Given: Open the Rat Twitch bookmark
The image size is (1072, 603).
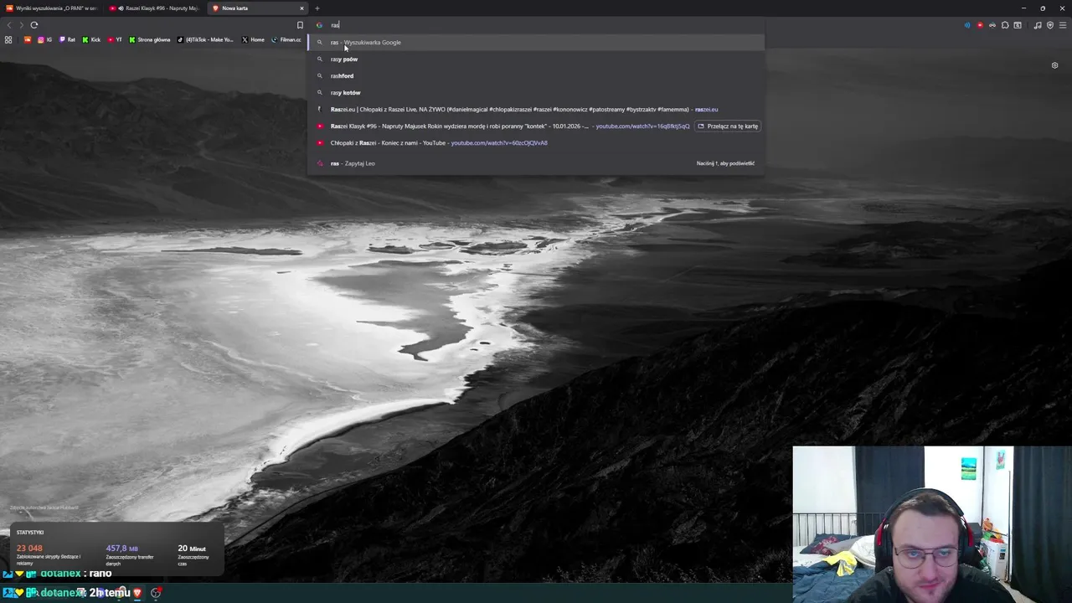Looking at the screenshot, I should [x=67, y=39].
